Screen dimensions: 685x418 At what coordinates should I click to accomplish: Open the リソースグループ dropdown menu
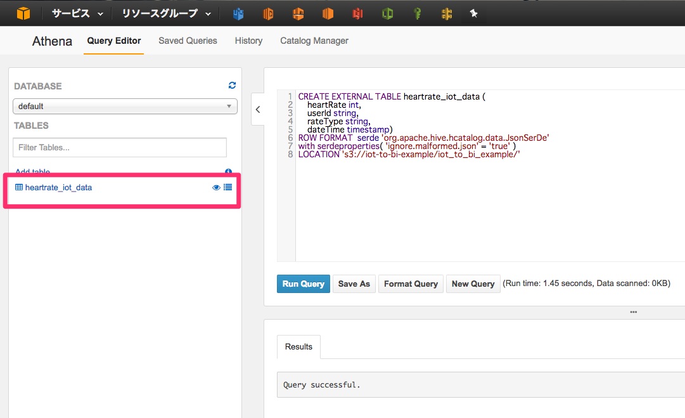click(167, 13)
